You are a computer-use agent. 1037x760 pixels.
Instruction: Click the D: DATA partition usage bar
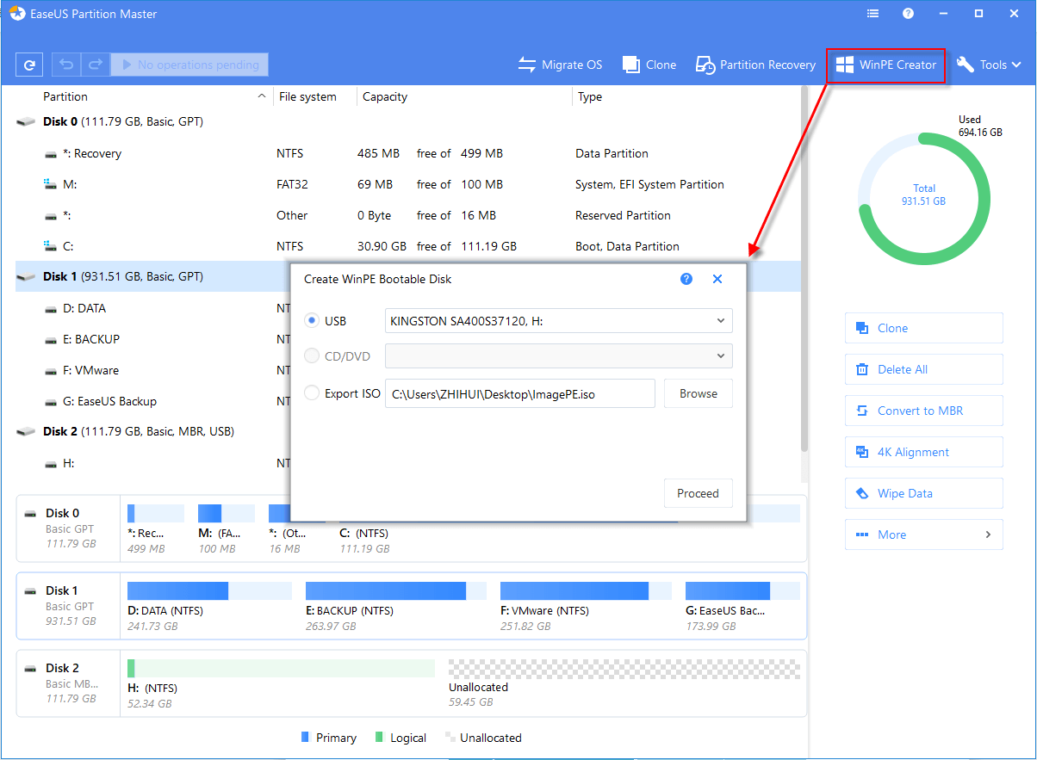[209, 590]
